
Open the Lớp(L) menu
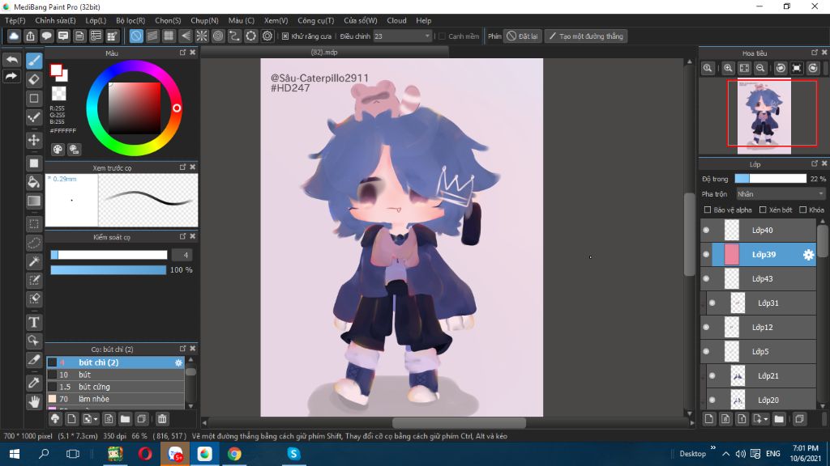click(96, 20)
